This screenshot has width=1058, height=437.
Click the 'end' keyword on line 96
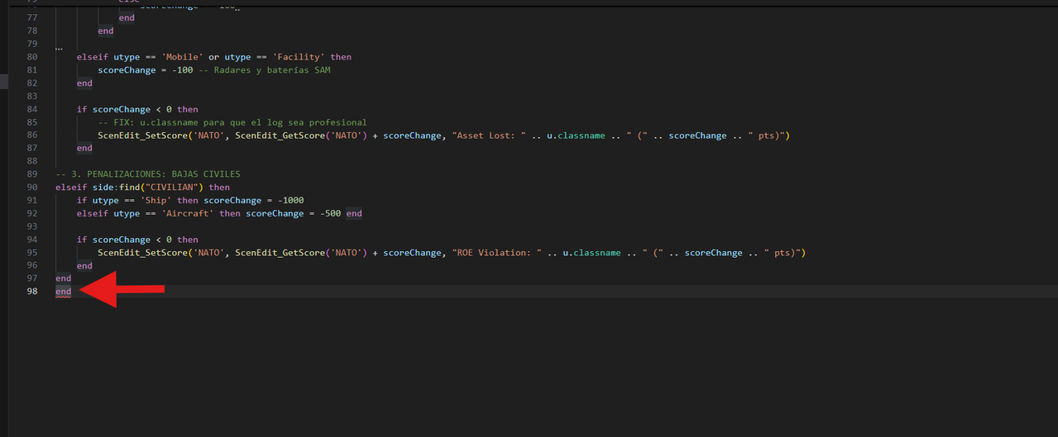click(84, 266)
